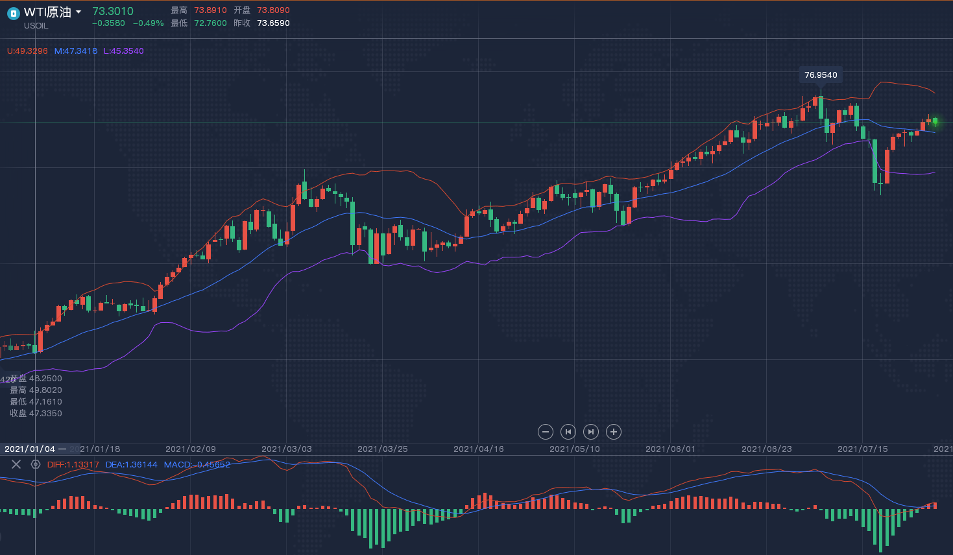Select the Bollinger lower band L:45.3540 label
The image size is (953, 555).
pos(123,51)
